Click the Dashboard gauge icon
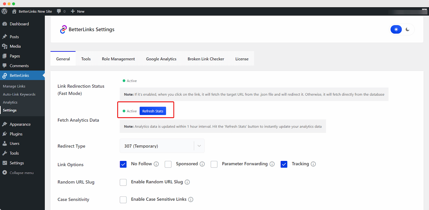This screenshot has width=429, height=210. click(5, 24)
